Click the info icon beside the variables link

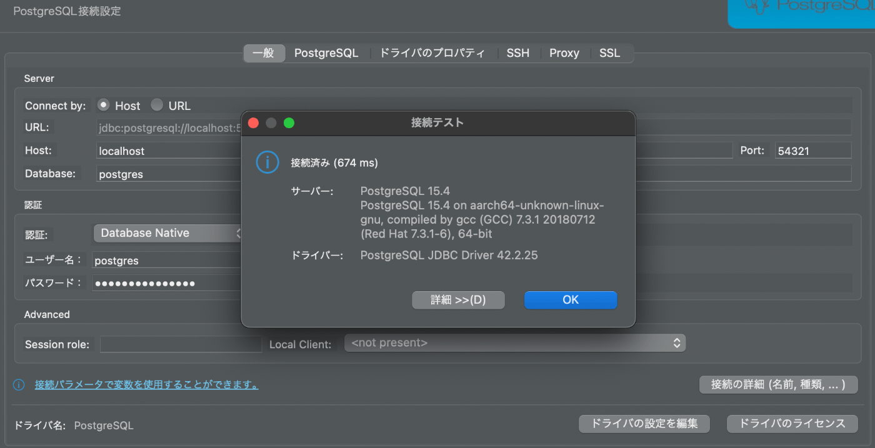click(x=19, y=385)
